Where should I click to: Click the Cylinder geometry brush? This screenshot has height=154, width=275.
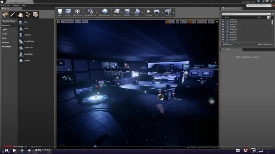click(36, 35)
